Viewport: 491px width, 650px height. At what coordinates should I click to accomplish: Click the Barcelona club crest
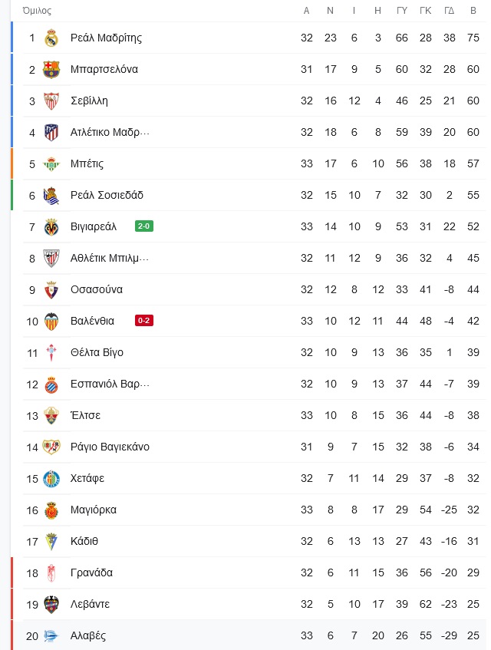tap(51, 70)
